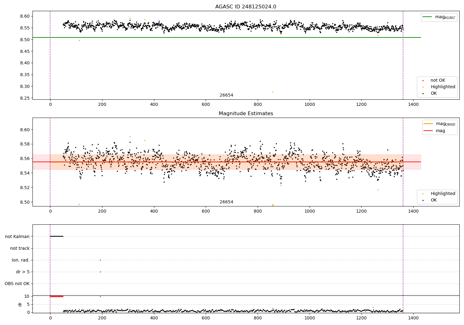Viewport: 464px width, 325px height.
Task: Click the lone red dr point near x=1245
Action: [x=373, y=307]
